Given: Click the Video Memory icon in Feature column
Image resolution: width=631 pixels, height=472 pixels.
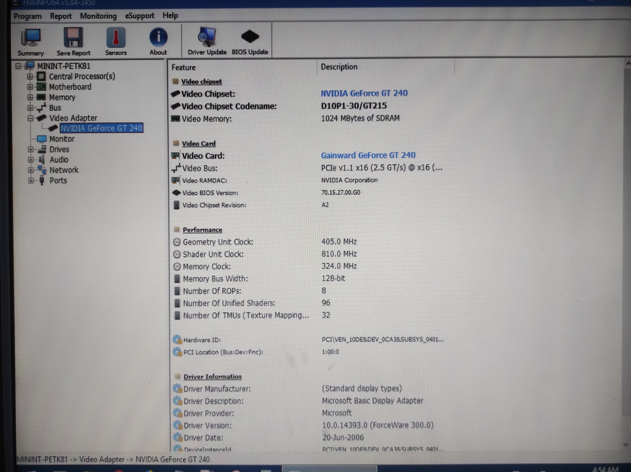Looking at the screenshot, I should pyautogui.click(x=176, y=119).
